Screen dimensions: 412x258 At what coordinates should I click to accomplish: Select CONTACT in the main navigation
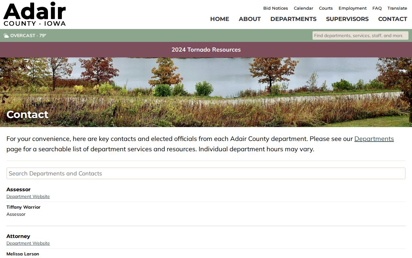pos(393,19)
